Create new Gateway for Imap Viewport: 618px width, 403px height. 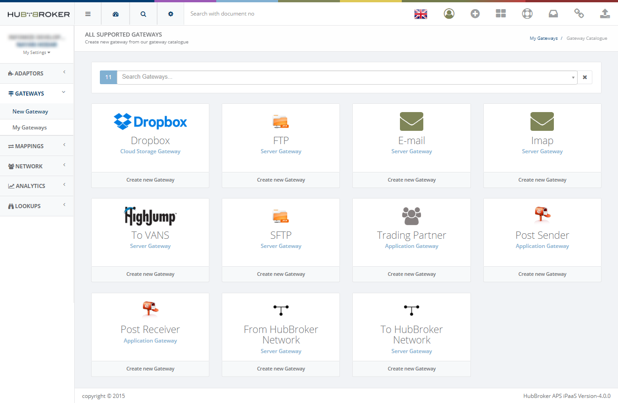point(542,180)
